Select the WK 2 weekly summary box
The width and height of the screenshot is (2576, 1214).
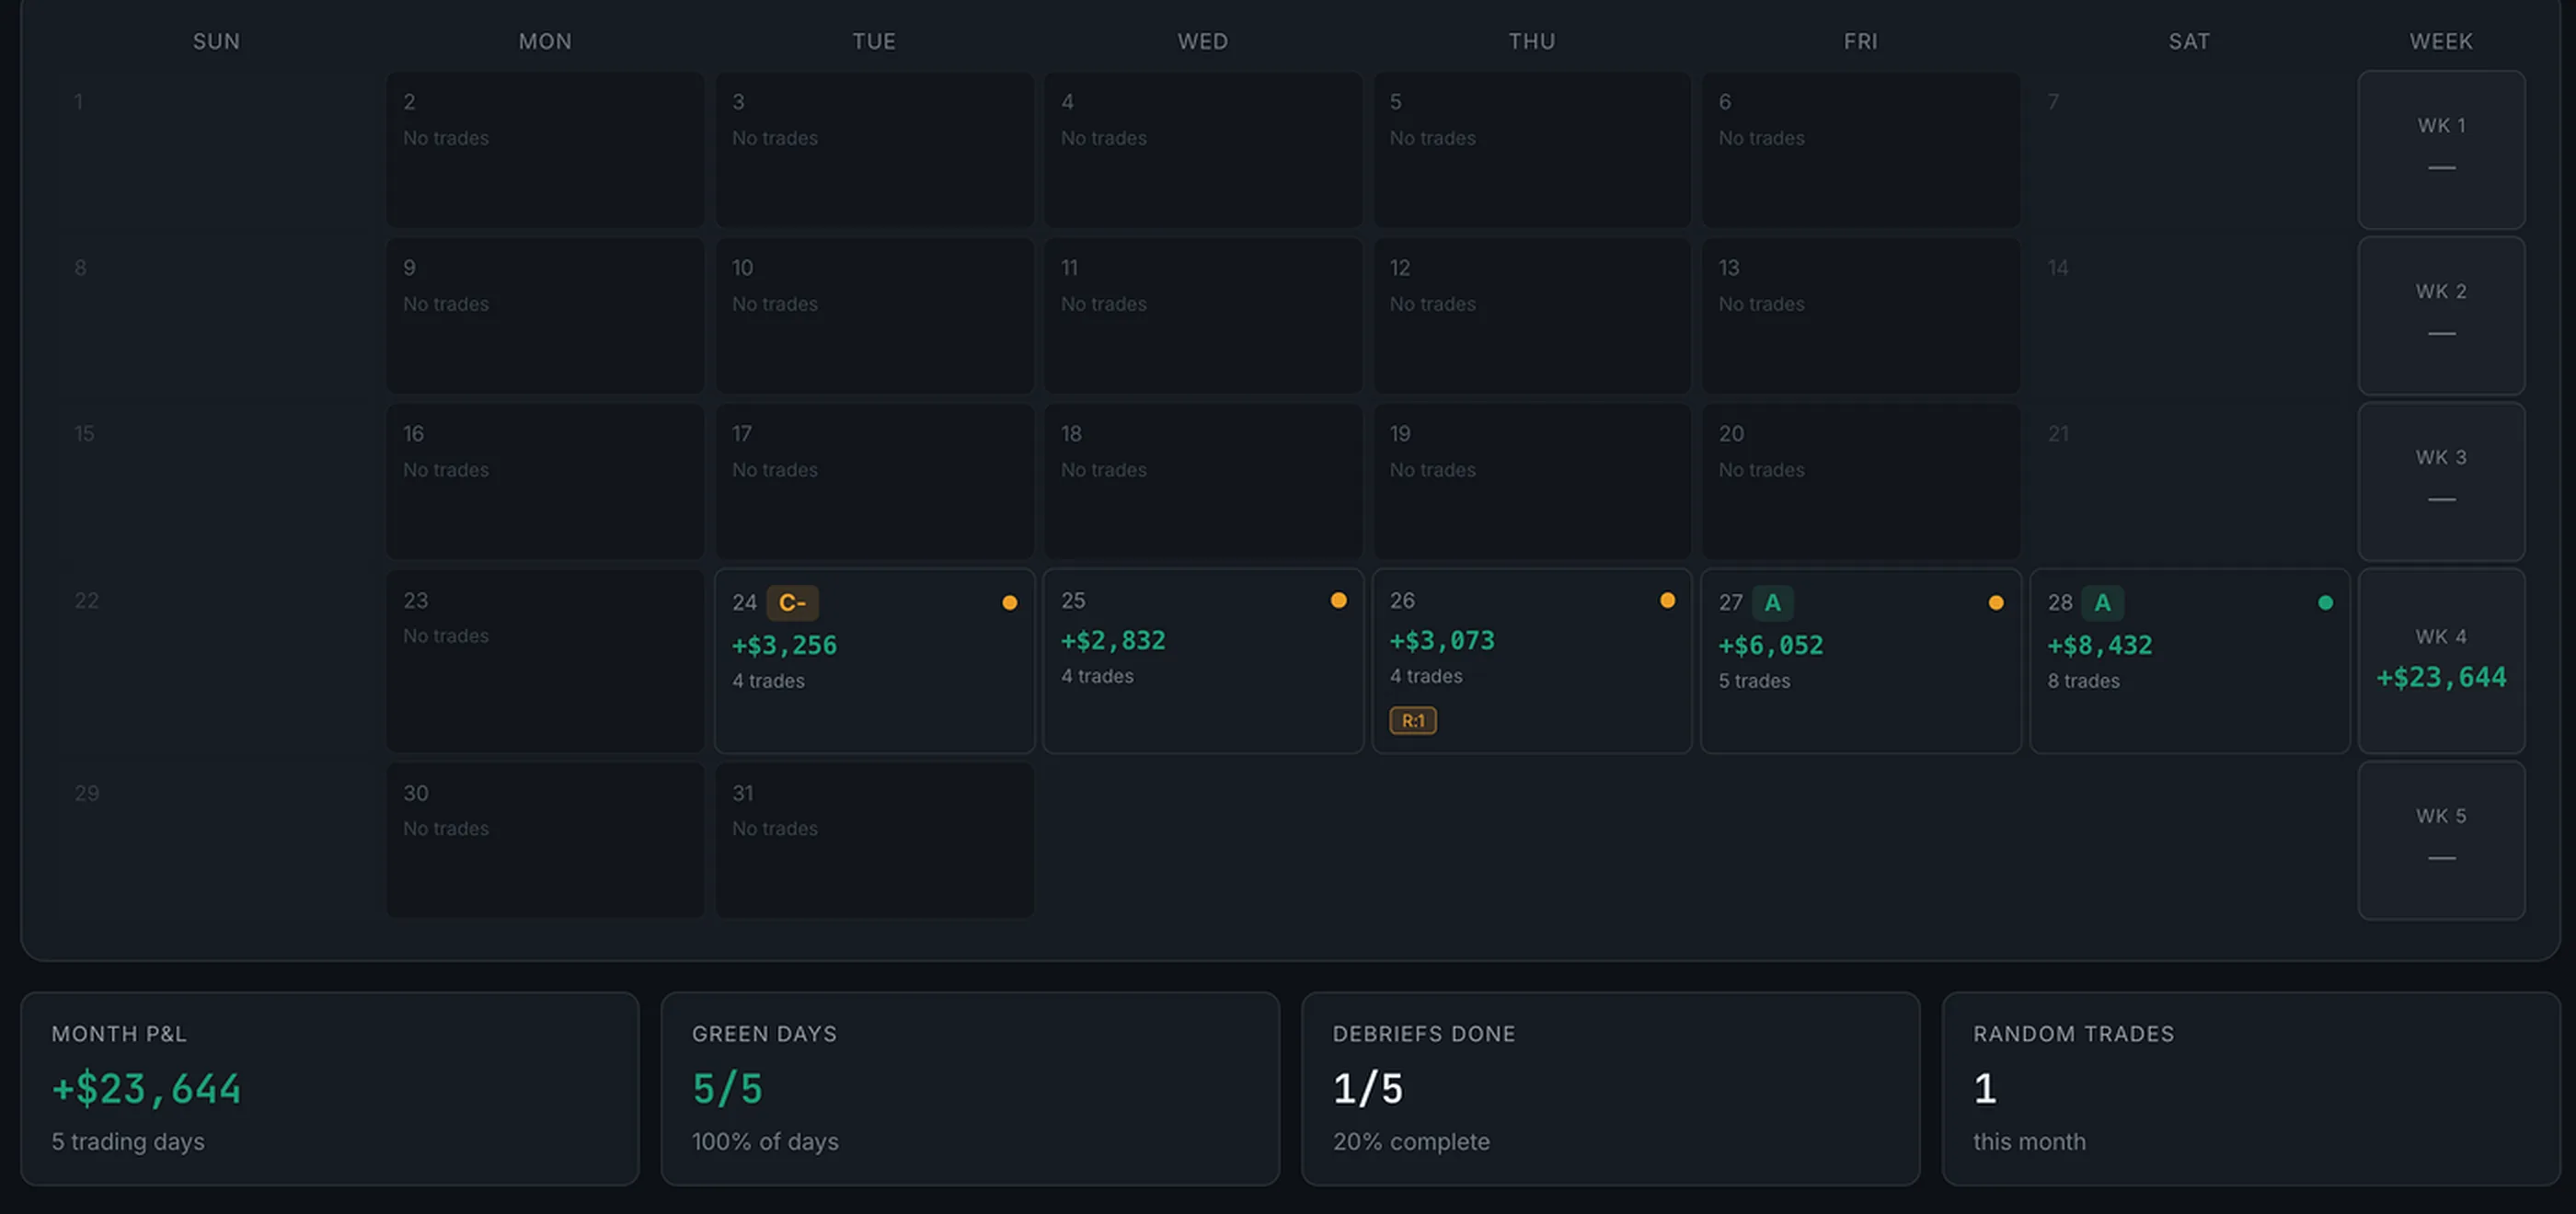[x=2441, y=316]
